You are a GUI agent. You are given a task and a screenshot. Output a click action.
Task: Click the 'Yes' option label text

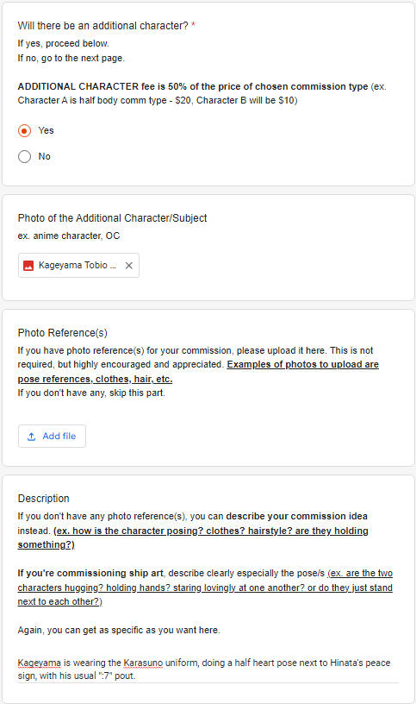tap(47, 130)
